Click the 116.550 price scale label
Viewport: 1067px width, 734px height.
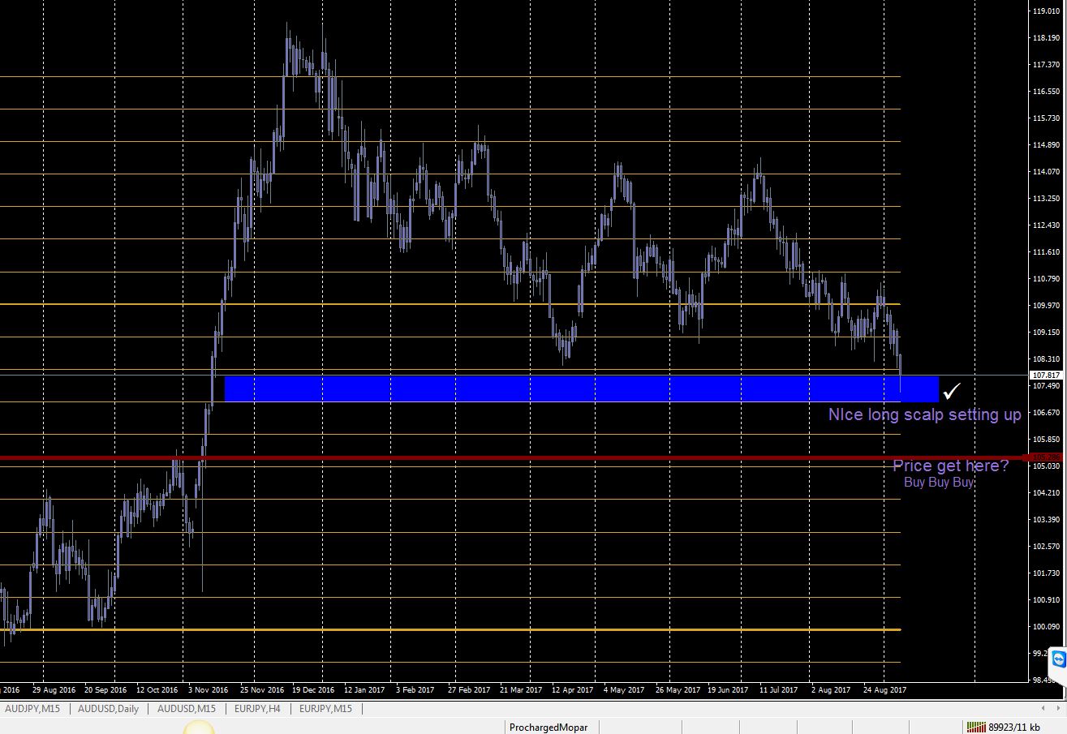1047,92
